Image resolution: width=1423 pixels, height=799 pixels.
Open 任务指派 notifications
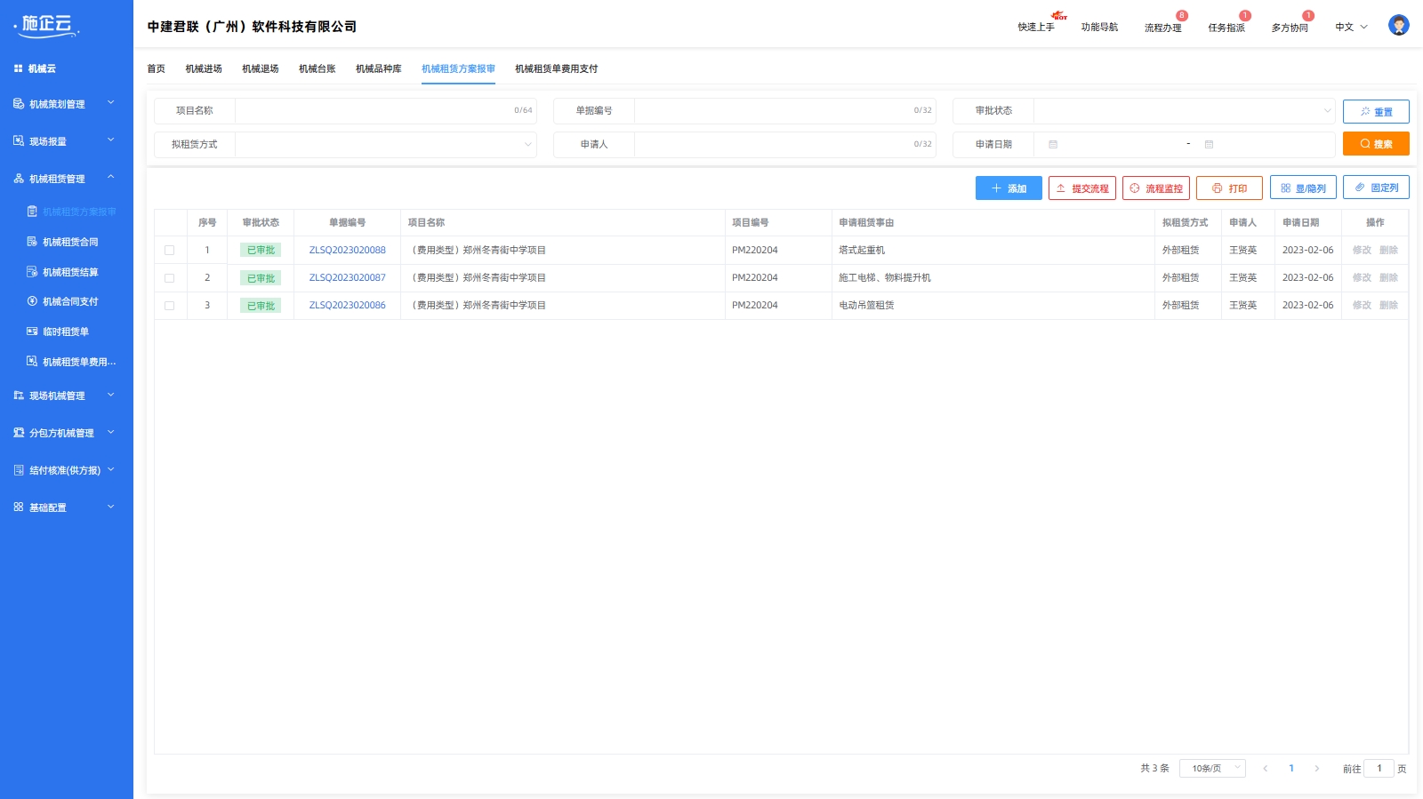coord(1226,28)
